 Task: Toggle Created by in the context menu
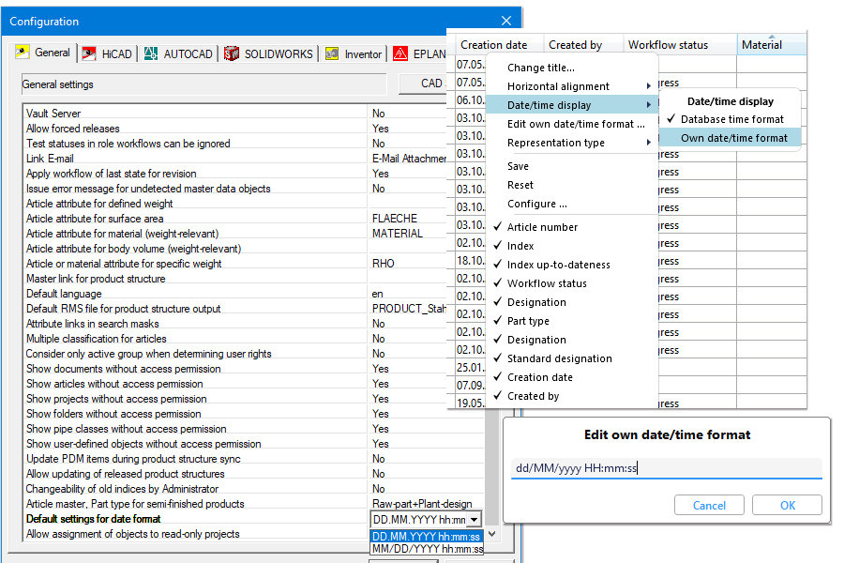pos(533,396)
